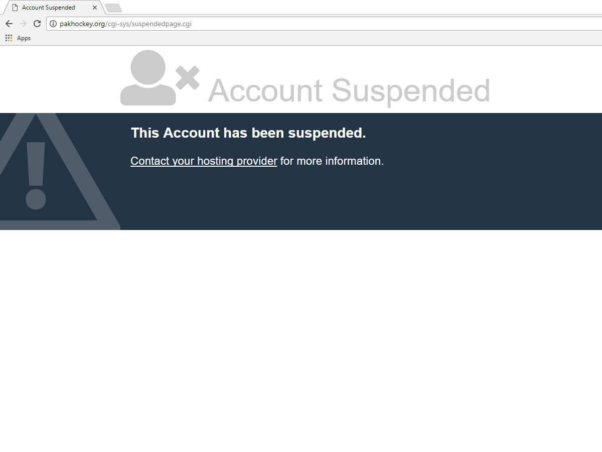Viewport: 602px width, 452px height.
Task: Open the Apps grid icon in bookmarks bar
Action: (x=9, y=38)
